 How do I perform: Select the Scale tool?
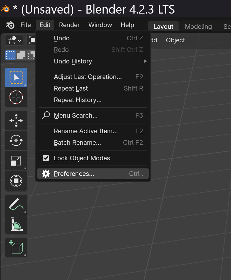click(16, 161)
